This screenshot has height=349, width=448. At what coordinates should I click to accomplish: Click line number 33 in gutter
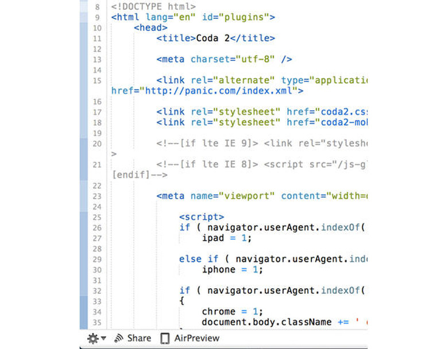pyautogui.click(x=97, y=301)
